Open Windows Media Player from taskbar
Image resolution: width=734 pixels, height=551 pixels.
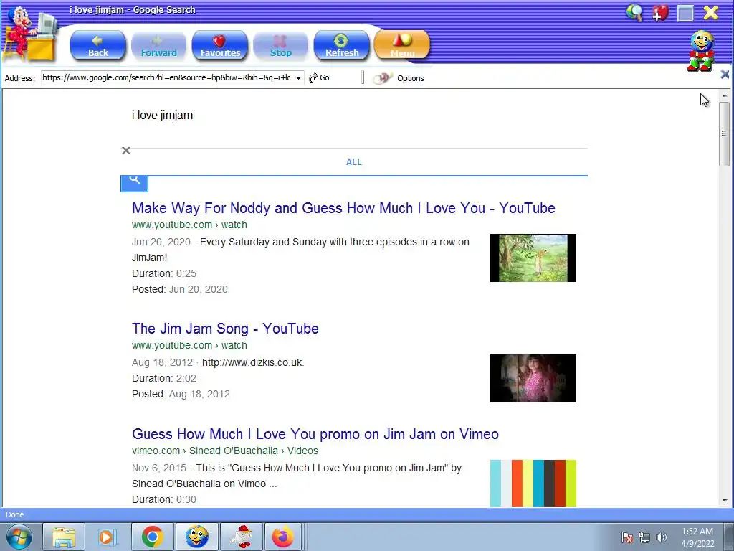106,537
